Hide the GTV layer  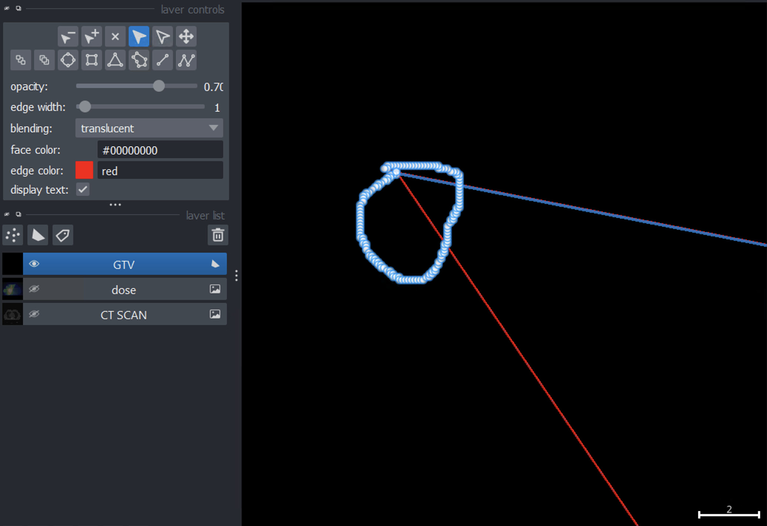tap(34, 264)
